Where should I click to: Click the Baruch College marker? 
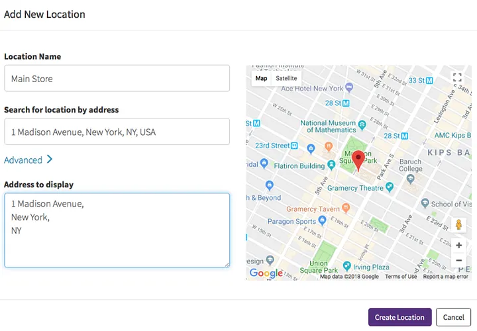(x=410, y=179)
